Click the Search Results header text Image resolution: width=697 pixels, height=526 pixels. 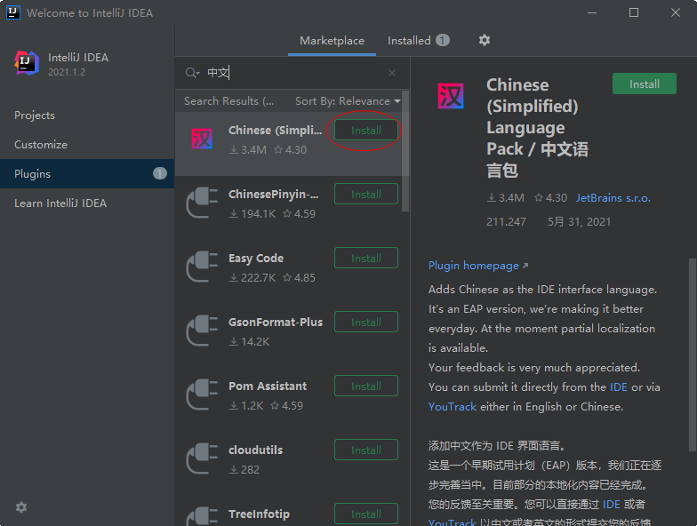[229, 101]
